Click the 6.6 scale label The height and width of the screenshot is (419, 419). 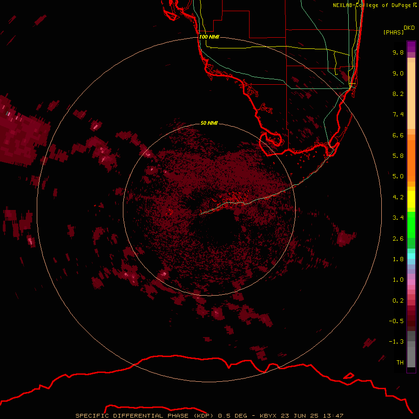tap(398, 135)
